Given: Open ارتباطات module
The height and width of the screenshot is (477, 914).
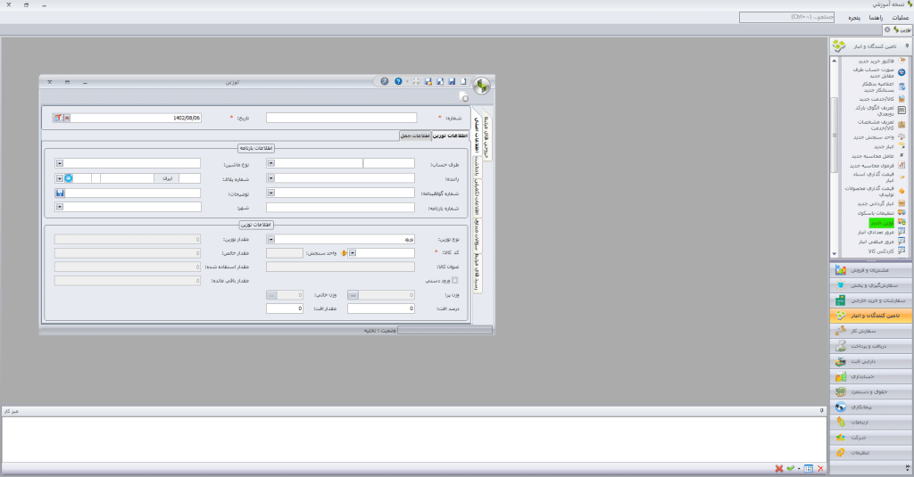Looking at the screenshot, I should [x=871, y=422].
